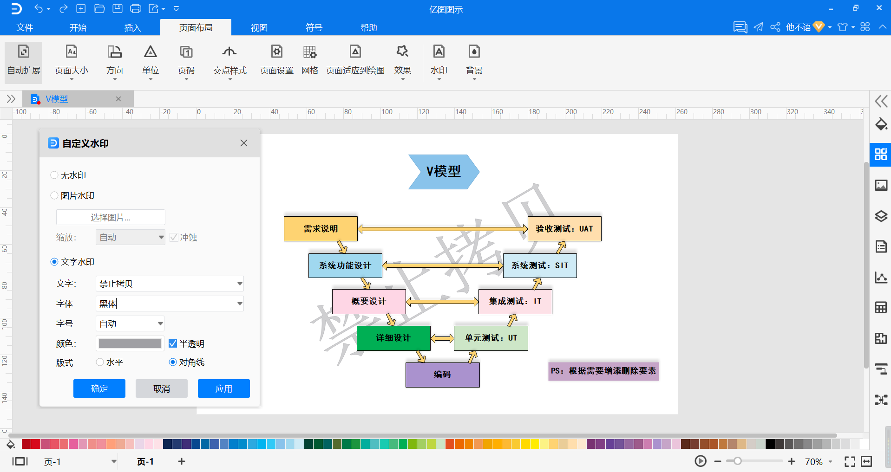Click the undo arrow in title bar

(x=39, y=8)
